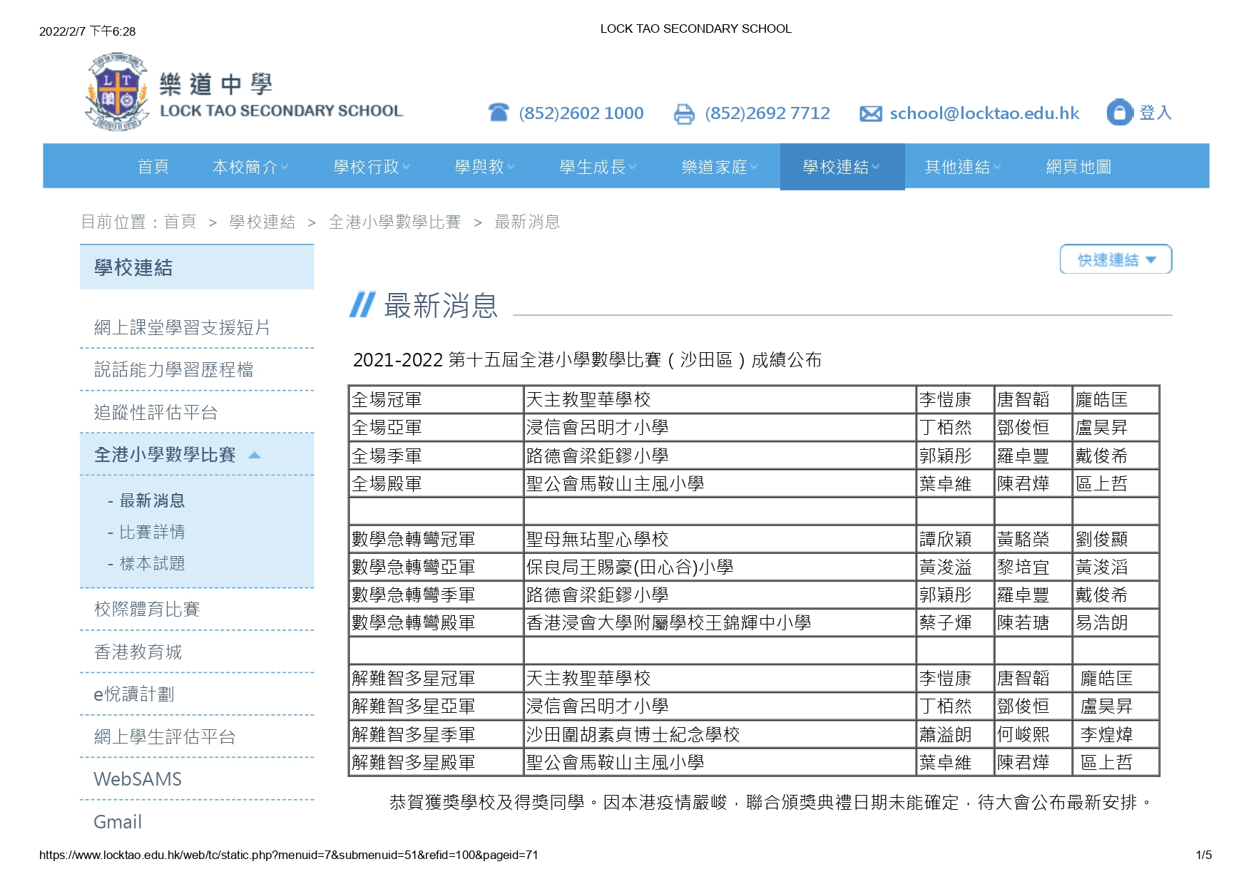Open 香港教育城 in the sidebar
Screen dimensions: 1251x884
click(x=138, y=652)
